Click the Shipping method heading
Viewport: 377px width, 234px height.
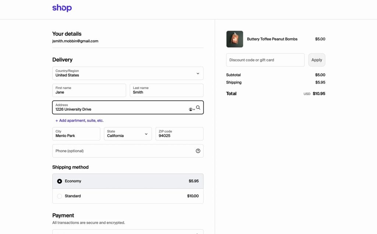coord(70,167)
